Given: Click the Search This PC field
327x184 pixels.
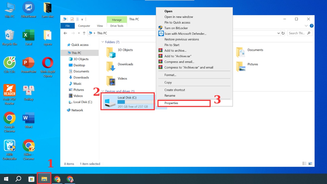Looking at the screenshot, I should click(x=299, y=33).
